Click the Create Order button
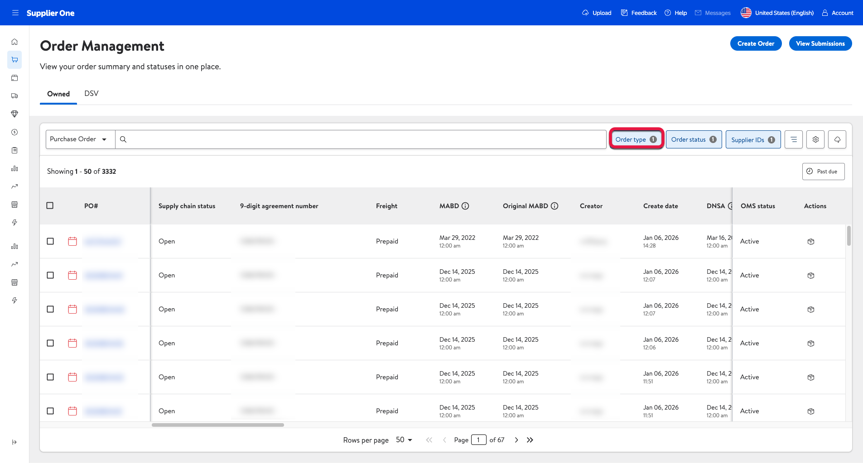The height and width of the screenshot is (463, 863). 756,43
